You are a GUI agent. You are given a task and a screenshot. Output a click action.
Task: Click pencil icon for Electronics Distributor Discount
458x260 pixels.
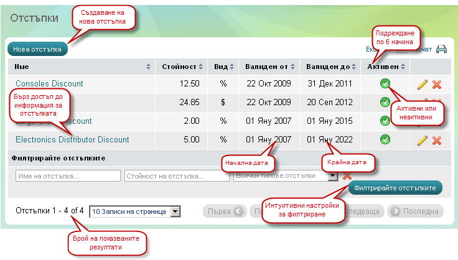423,140
